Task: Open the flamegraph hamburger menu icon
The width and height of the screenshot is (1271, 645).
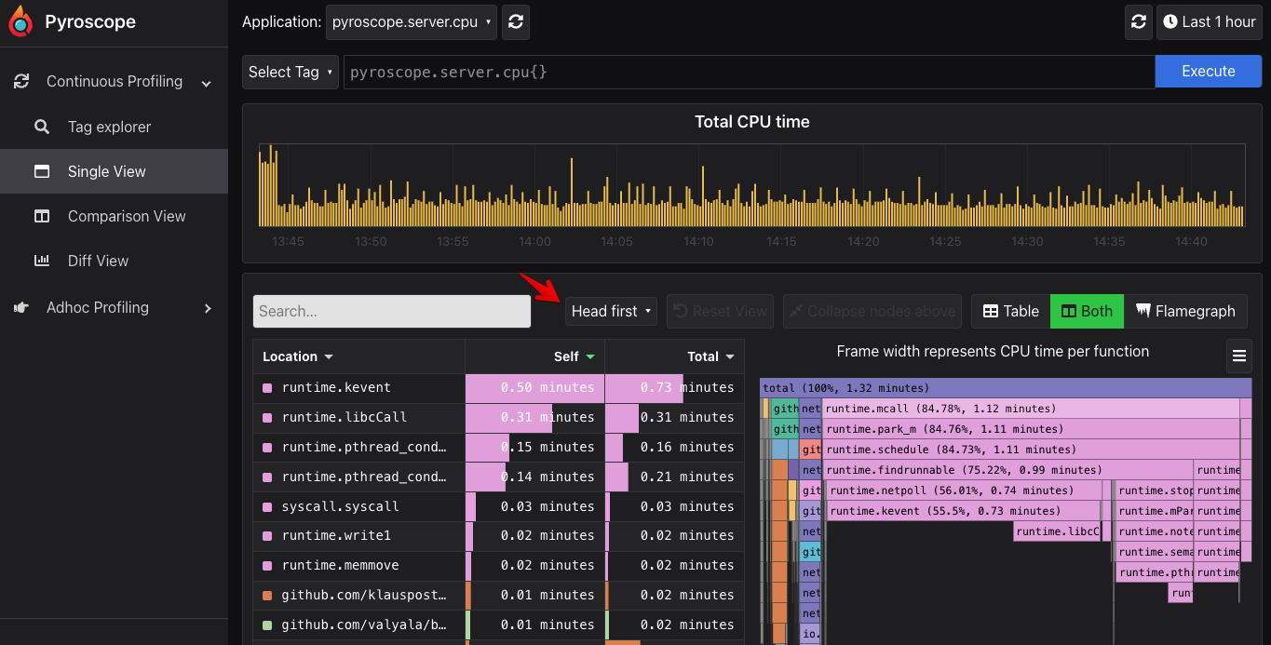Action: [1238, 356]
